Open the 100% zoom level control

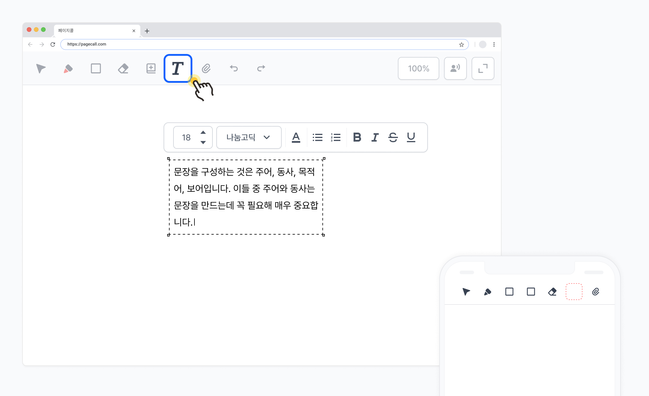(419, 68)
